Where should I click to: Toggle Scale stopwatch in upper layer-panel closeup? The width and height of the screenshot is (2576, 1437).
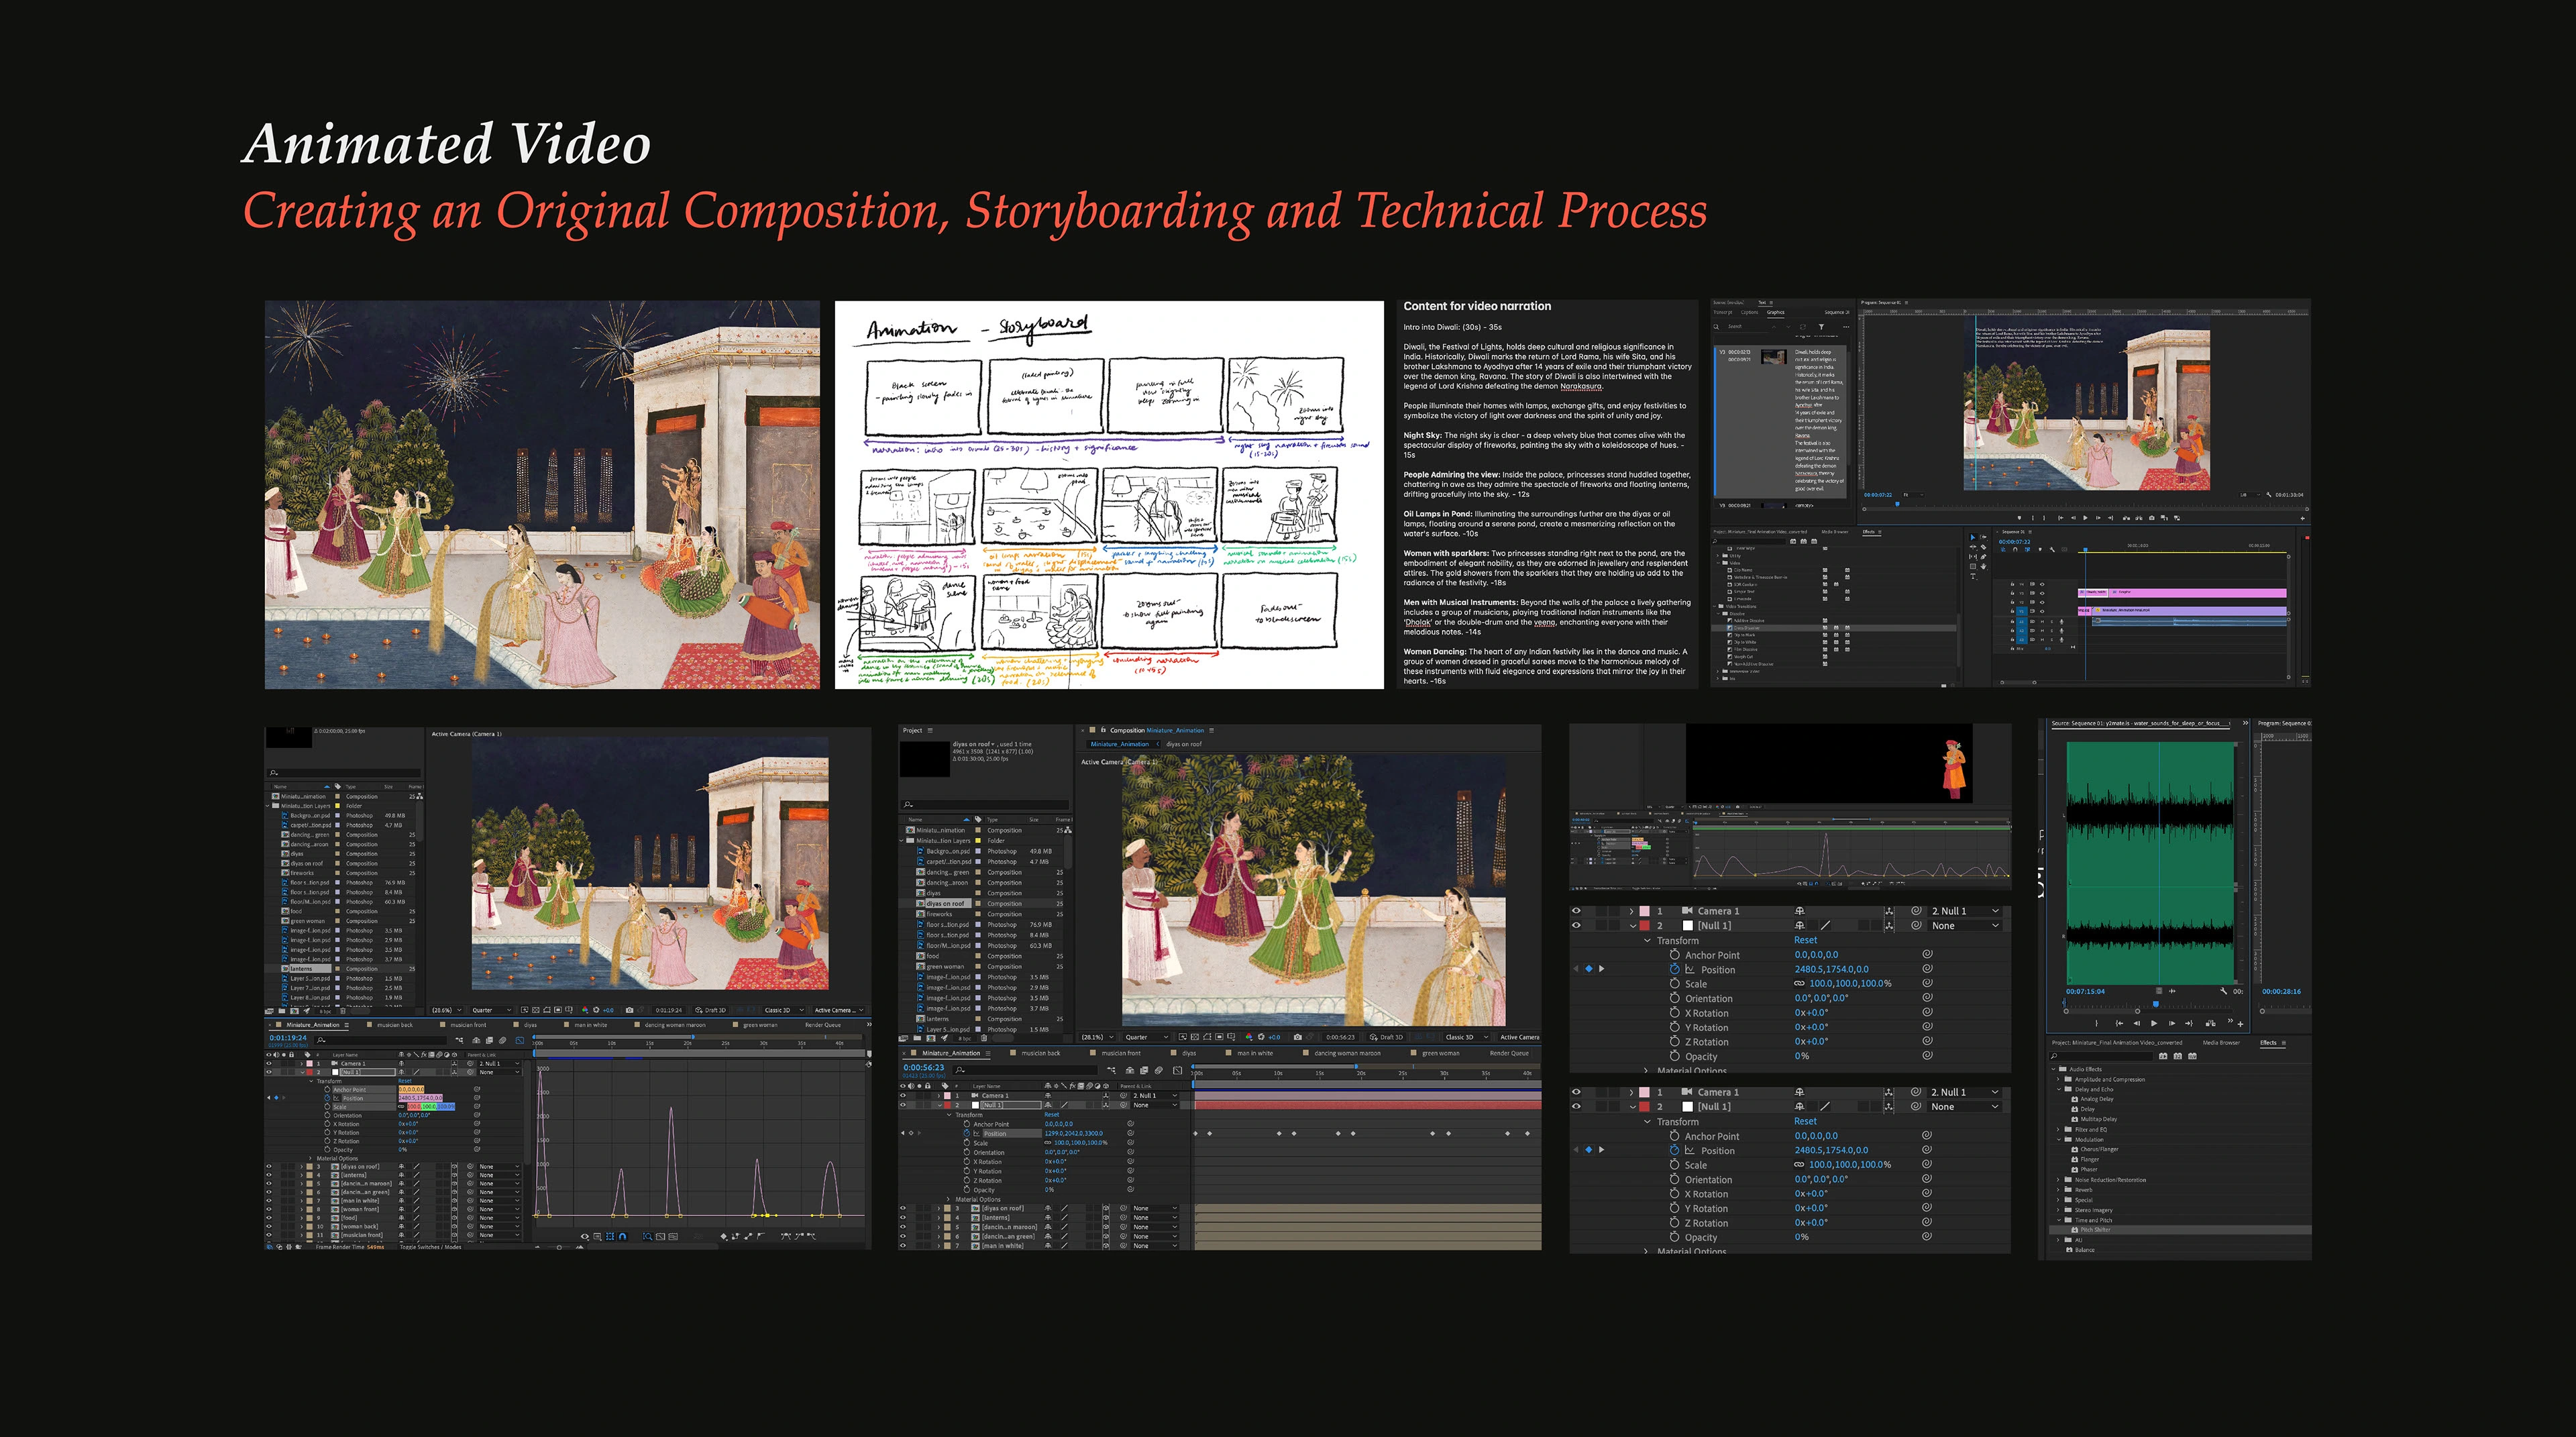(1675, 984)
